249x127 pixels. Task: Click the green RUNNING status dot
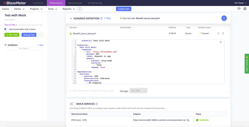click(x=197, y=120)
